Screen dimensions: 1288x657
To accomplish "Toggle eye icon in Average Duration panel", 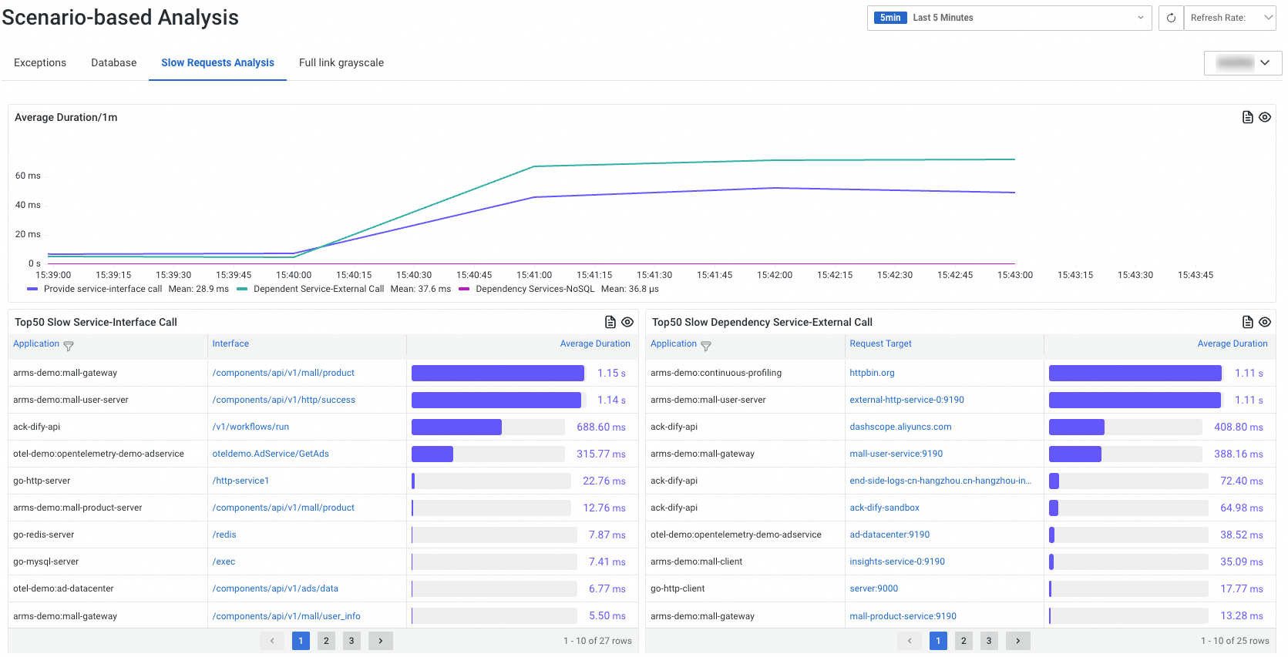I will [1265, 117].
